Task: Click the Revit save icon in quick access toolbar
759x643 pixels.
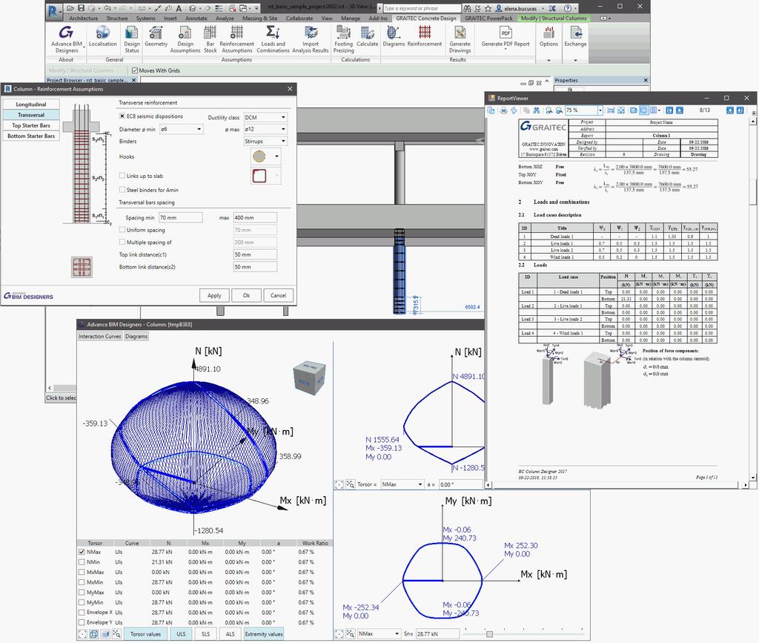Action: tap(81, 7)
